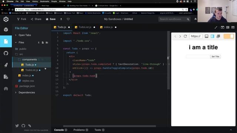Viewport: 237px width, 133px height.
Task: Click the download icon next to Save
Action: point(61,19)
